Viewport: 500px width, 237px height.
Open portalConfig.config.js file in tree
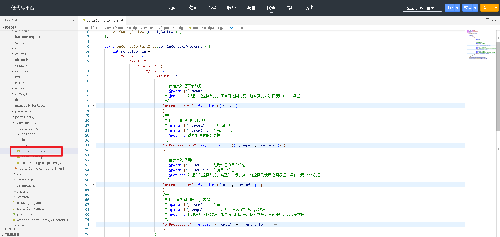pos(37,151)
